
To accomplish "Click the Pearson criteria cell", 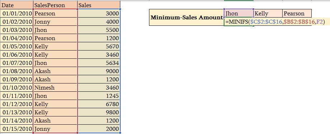I will [x=297, y=14].
